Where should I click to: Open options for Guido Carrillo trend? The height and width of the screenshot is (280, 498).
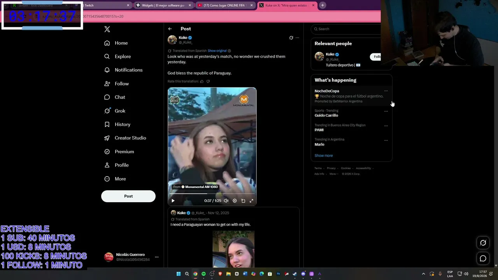[x=386, y=111]
